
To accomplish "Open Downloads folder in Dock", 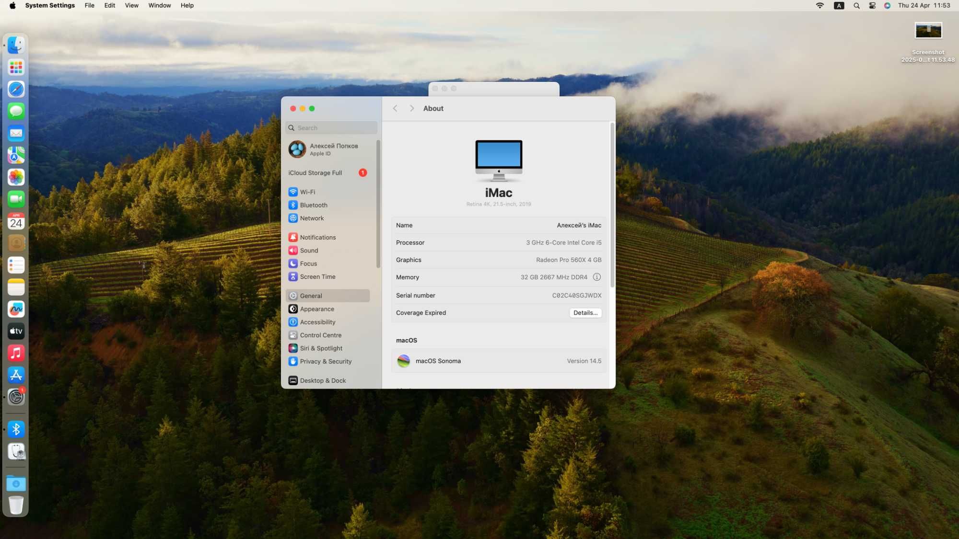I will (16, 483).
